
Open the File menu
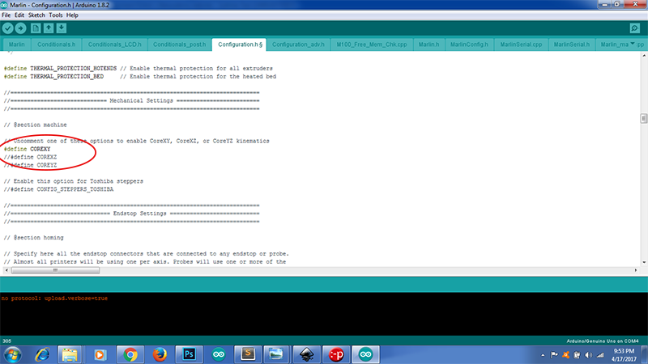(x=6, y=15)
